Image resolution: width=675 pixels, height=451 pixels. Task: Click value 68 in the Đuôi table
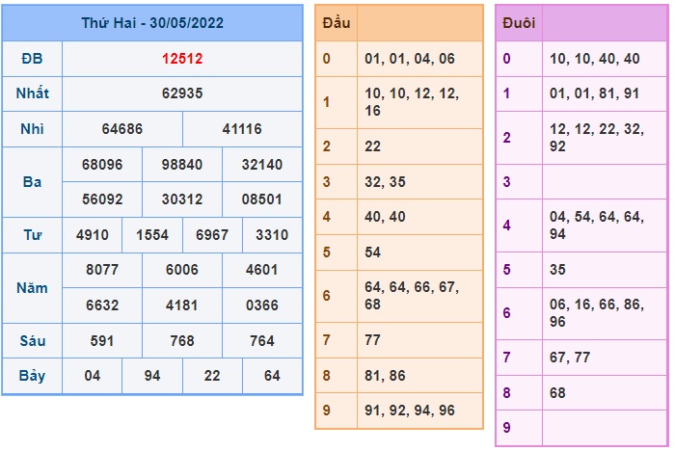557,393
